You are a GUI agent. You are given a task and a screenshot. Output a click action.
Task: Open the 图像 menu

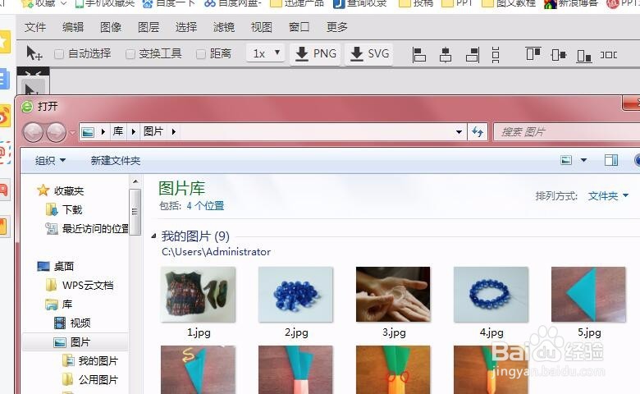(111, 27)
